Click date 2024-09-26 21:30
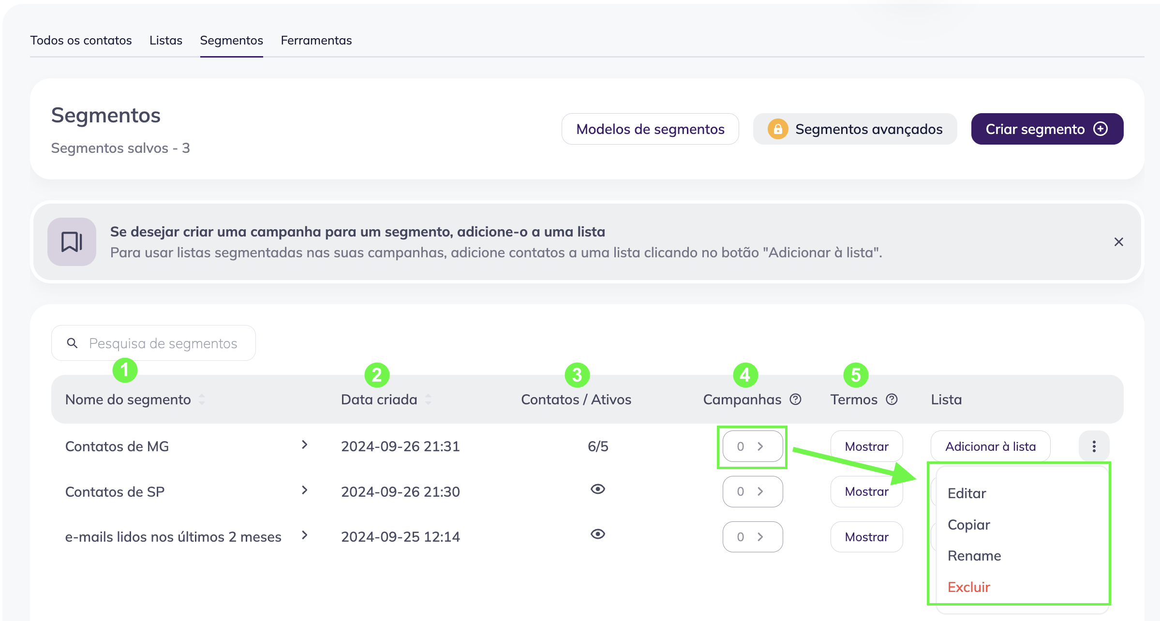This screenshot has height=621, width=1160. tap(401, 492)
